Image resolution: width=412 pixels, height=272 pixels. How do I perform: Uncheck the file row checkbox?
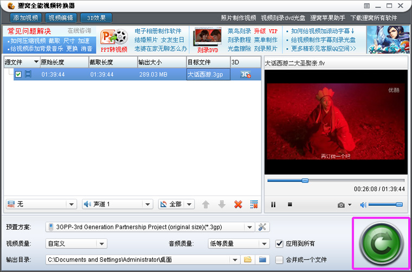pos(18,74)
